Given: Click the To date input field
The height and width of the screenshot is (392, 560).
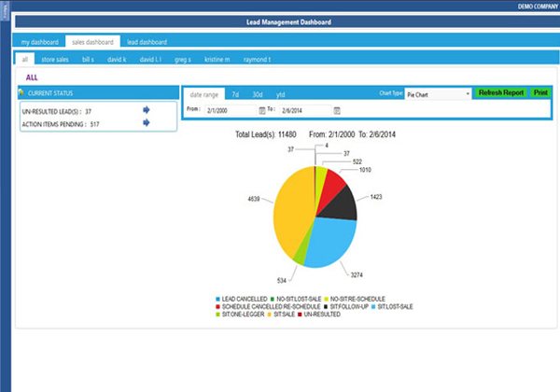Looking at the screenshot, I should (x=305, y=111).
